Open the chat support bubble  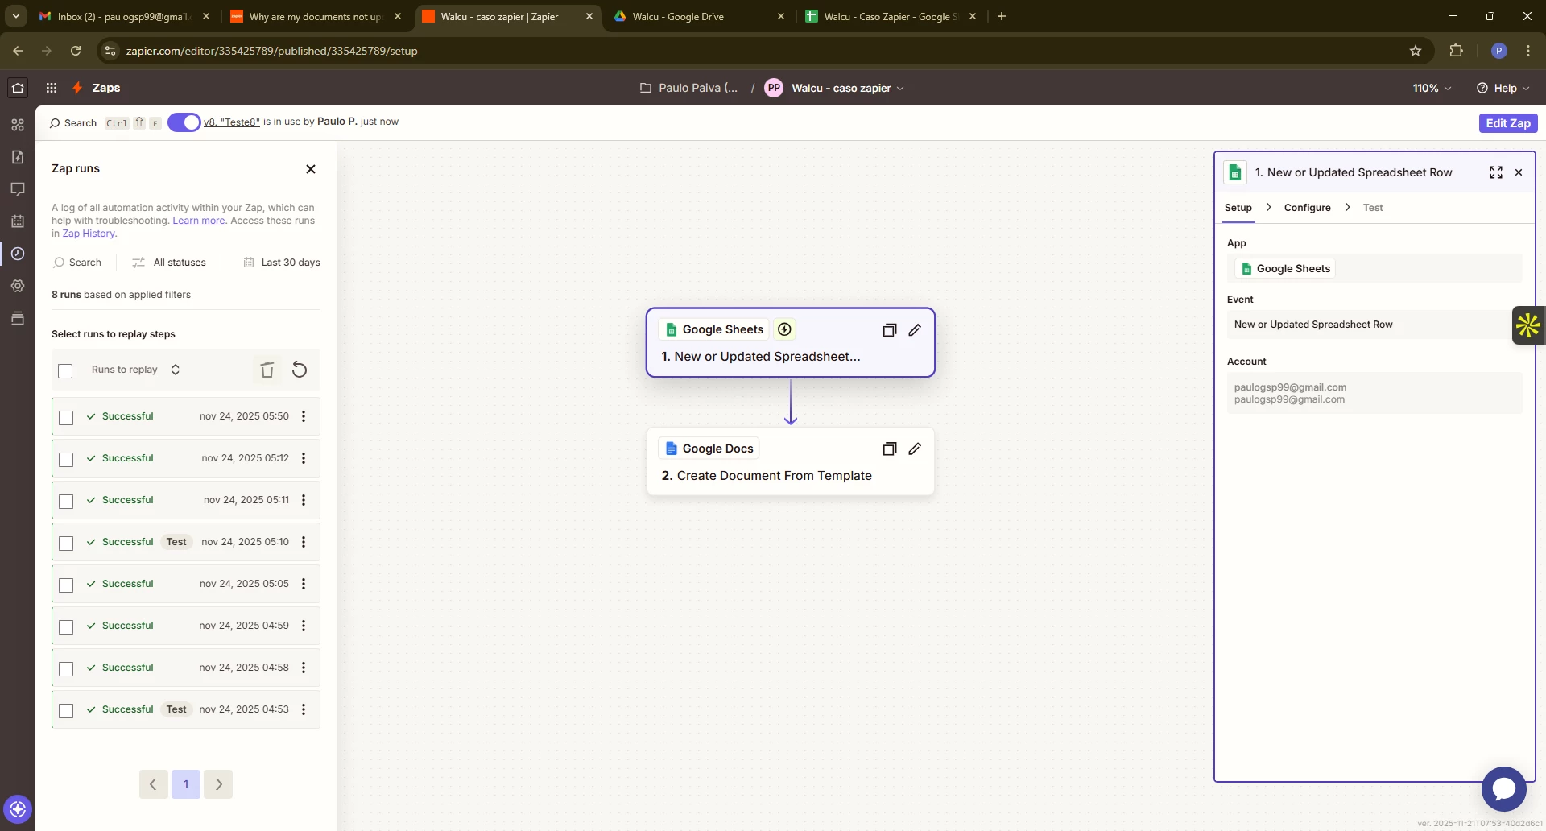point(1504,789)
